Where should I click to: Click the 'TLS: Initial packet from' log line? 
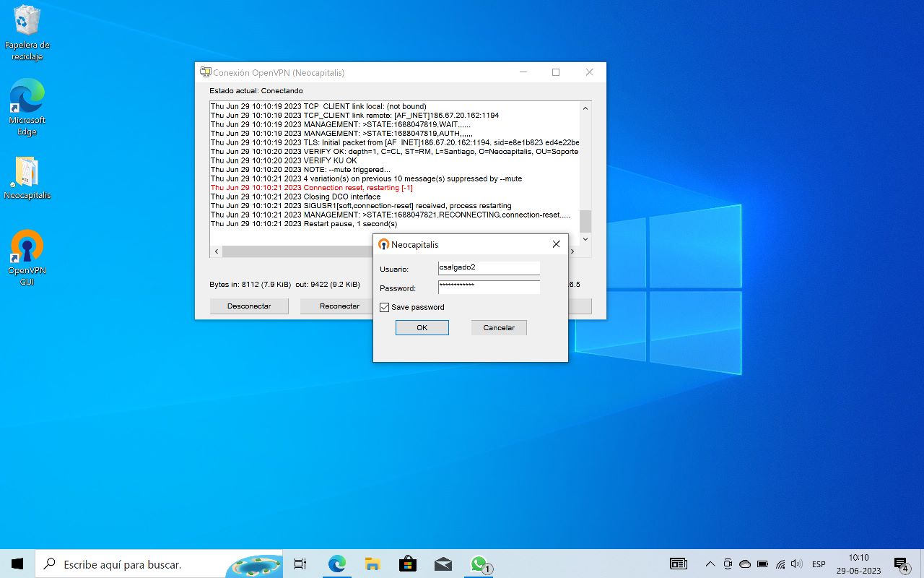pyautogui.click(x=394, y=142)
